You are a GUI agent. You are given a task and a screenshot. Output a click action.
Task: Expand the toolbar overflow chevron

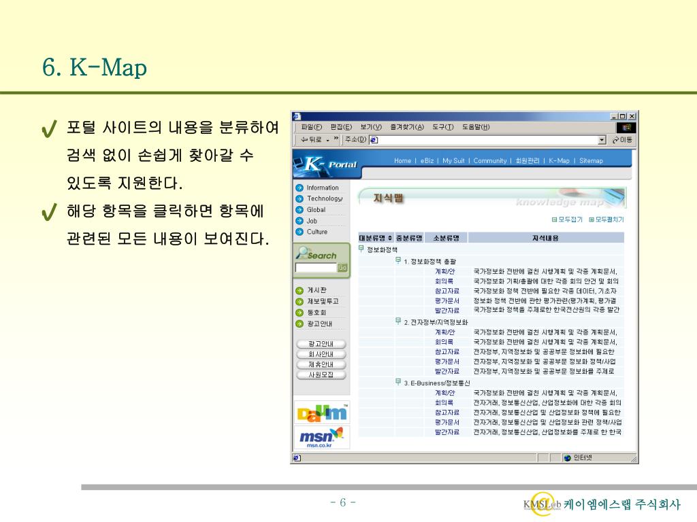pyautogui.click(x=336, y=139)
